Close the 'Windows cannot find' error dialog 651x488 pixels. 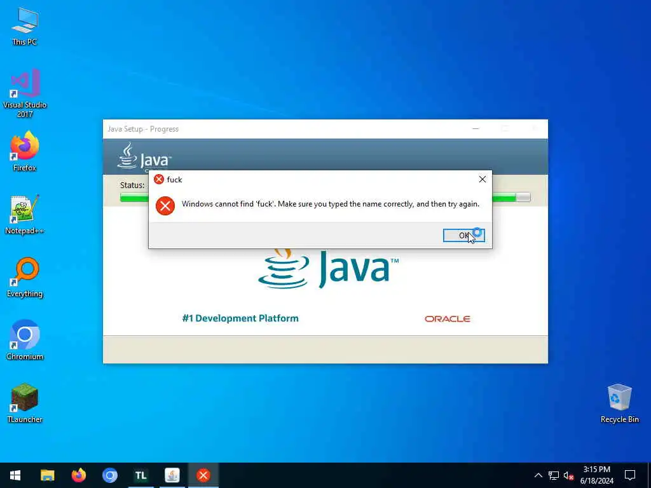pos(482,179)
